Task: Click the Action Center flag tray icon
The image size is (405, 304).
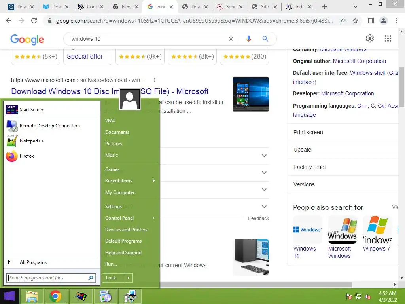Action: point(349,296)
